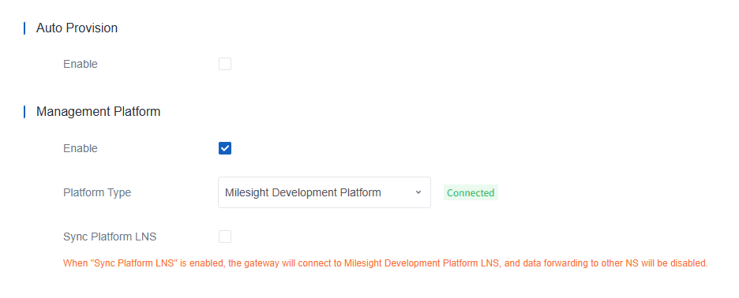The image size is (739, 298).
Task: Click the Platform Type label
Action: pos(97,192)
